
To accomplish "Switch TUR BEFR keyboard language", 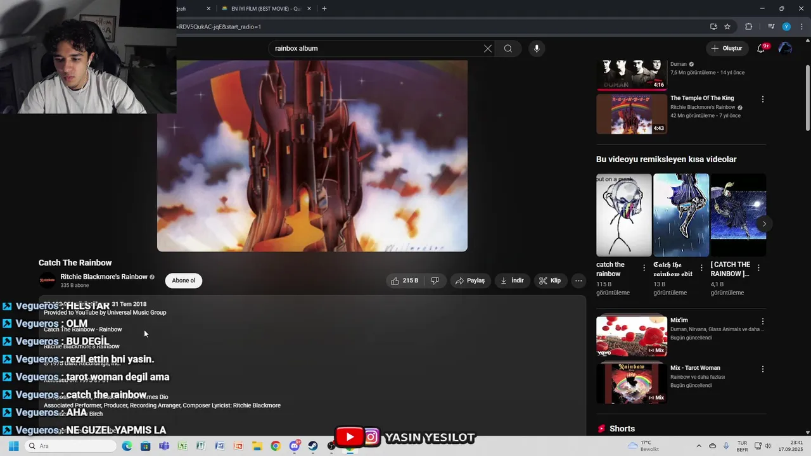I will [742, 446].
